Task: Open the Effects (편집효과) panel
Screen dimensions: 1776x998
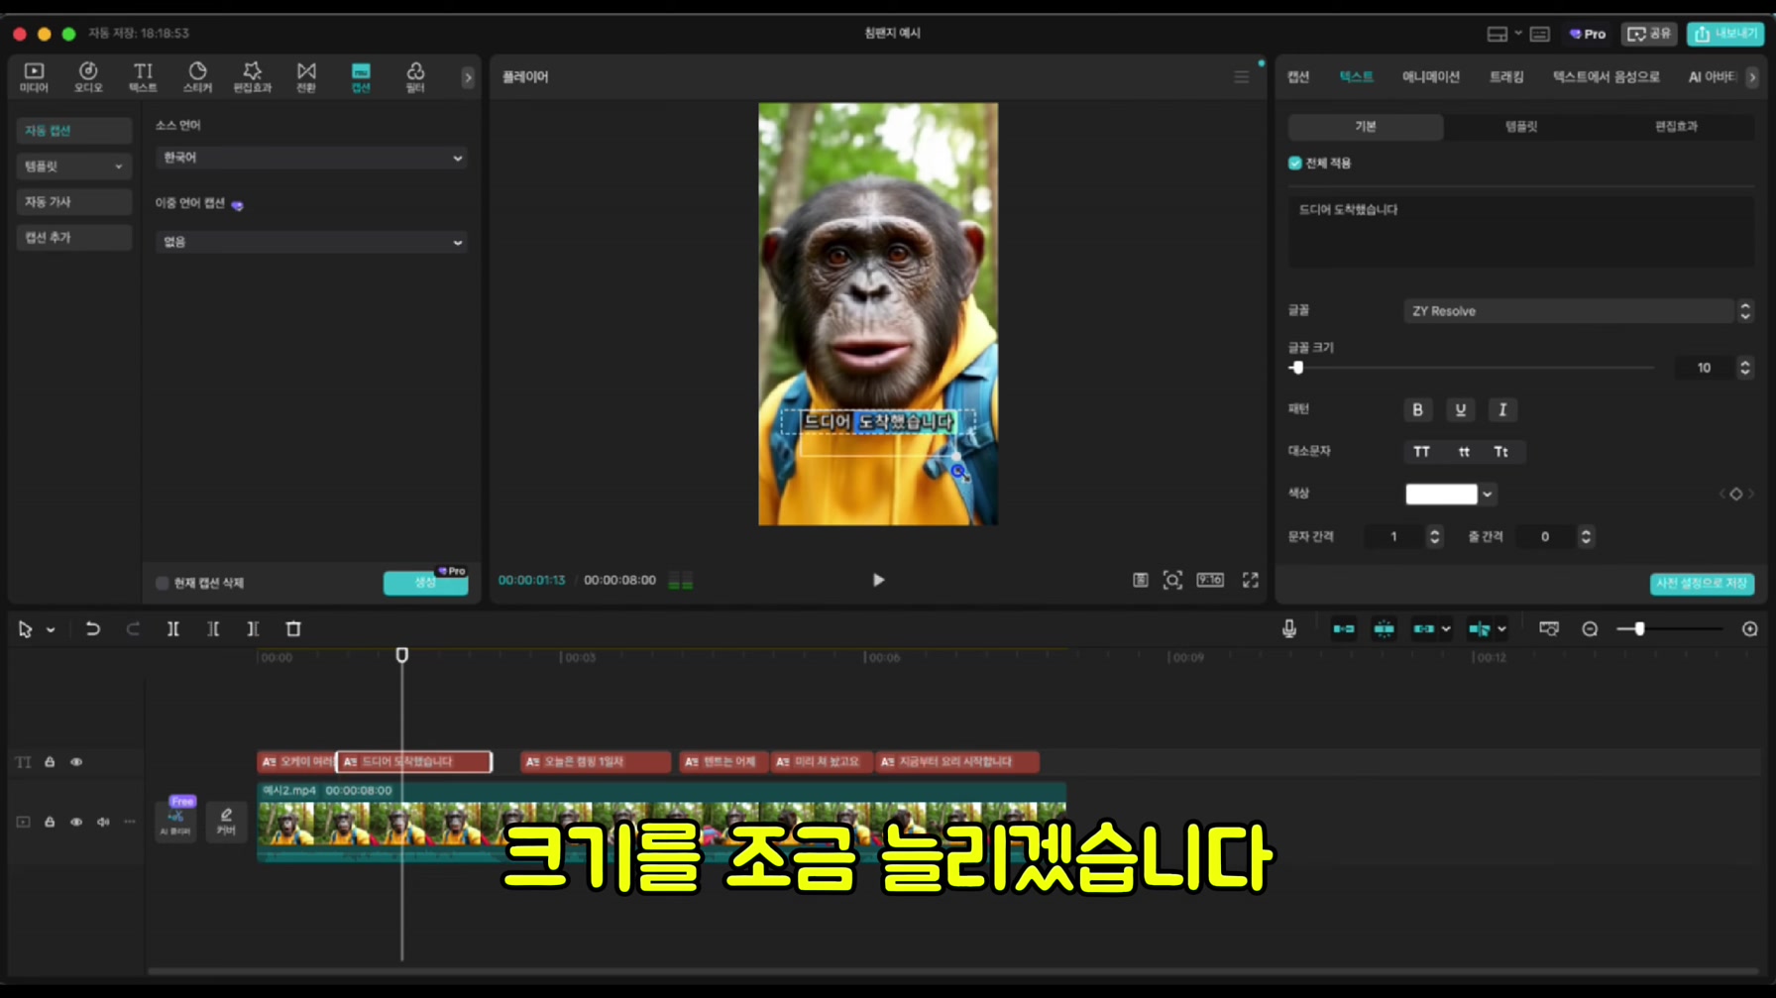Action: pos(252,76)
